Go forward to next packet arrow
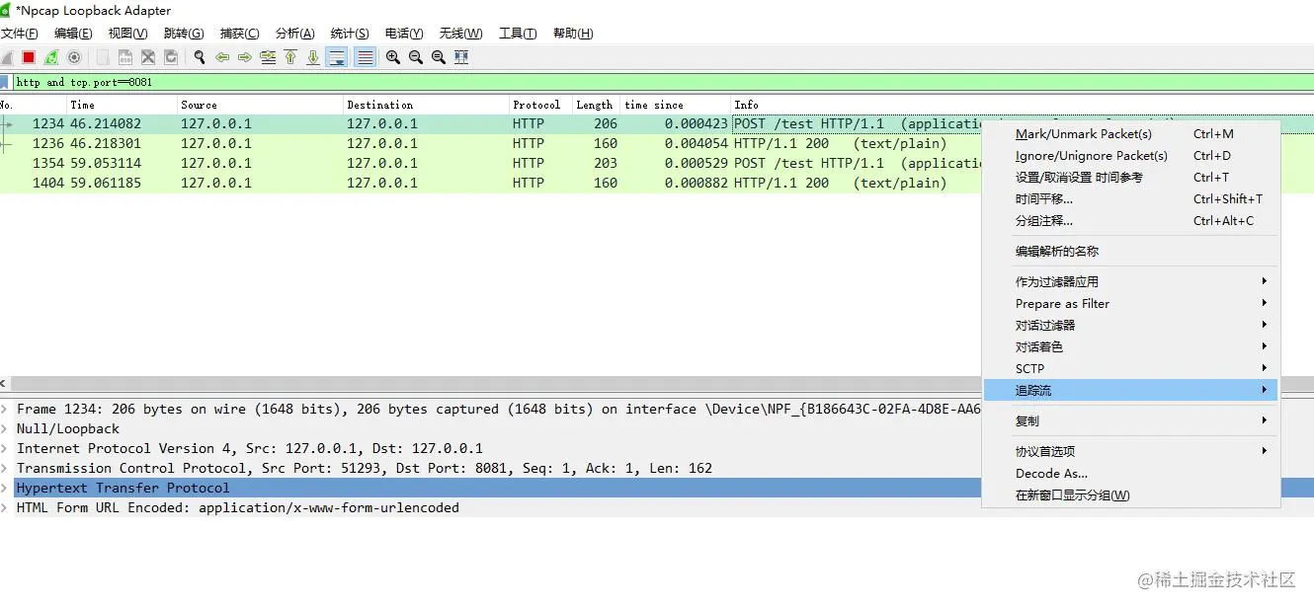Image resolution: width=1314 pixels, height=608 pixels. point(245,57)
